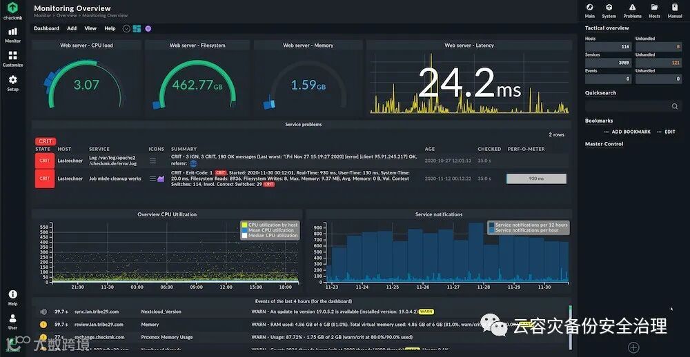Collapse the Tactical overview snapin header
Viewport: 690px width, 357px height.
(607, 28)
